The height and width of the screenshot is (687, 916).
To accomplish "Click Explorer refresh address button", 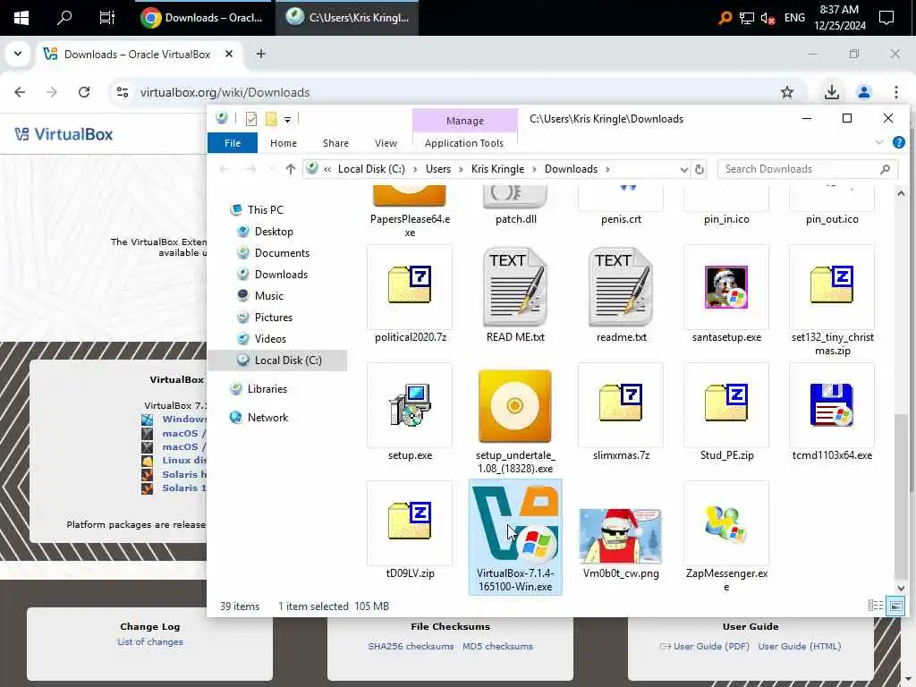I will [700, 169].
